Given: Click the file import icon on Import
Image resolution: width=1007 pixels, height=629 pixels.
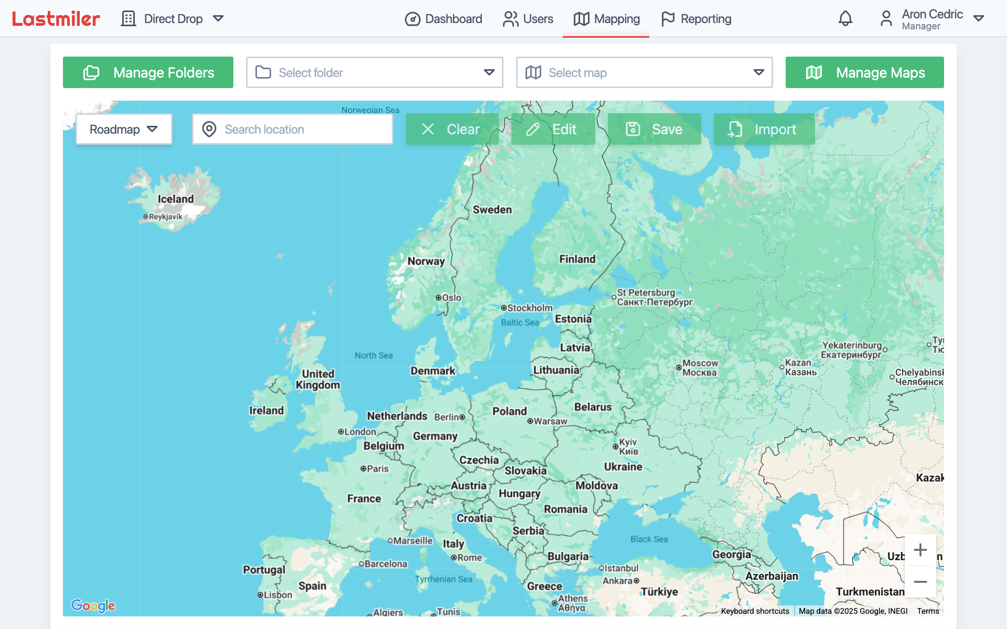Looking at the screenshot, I should pos(735,129).
